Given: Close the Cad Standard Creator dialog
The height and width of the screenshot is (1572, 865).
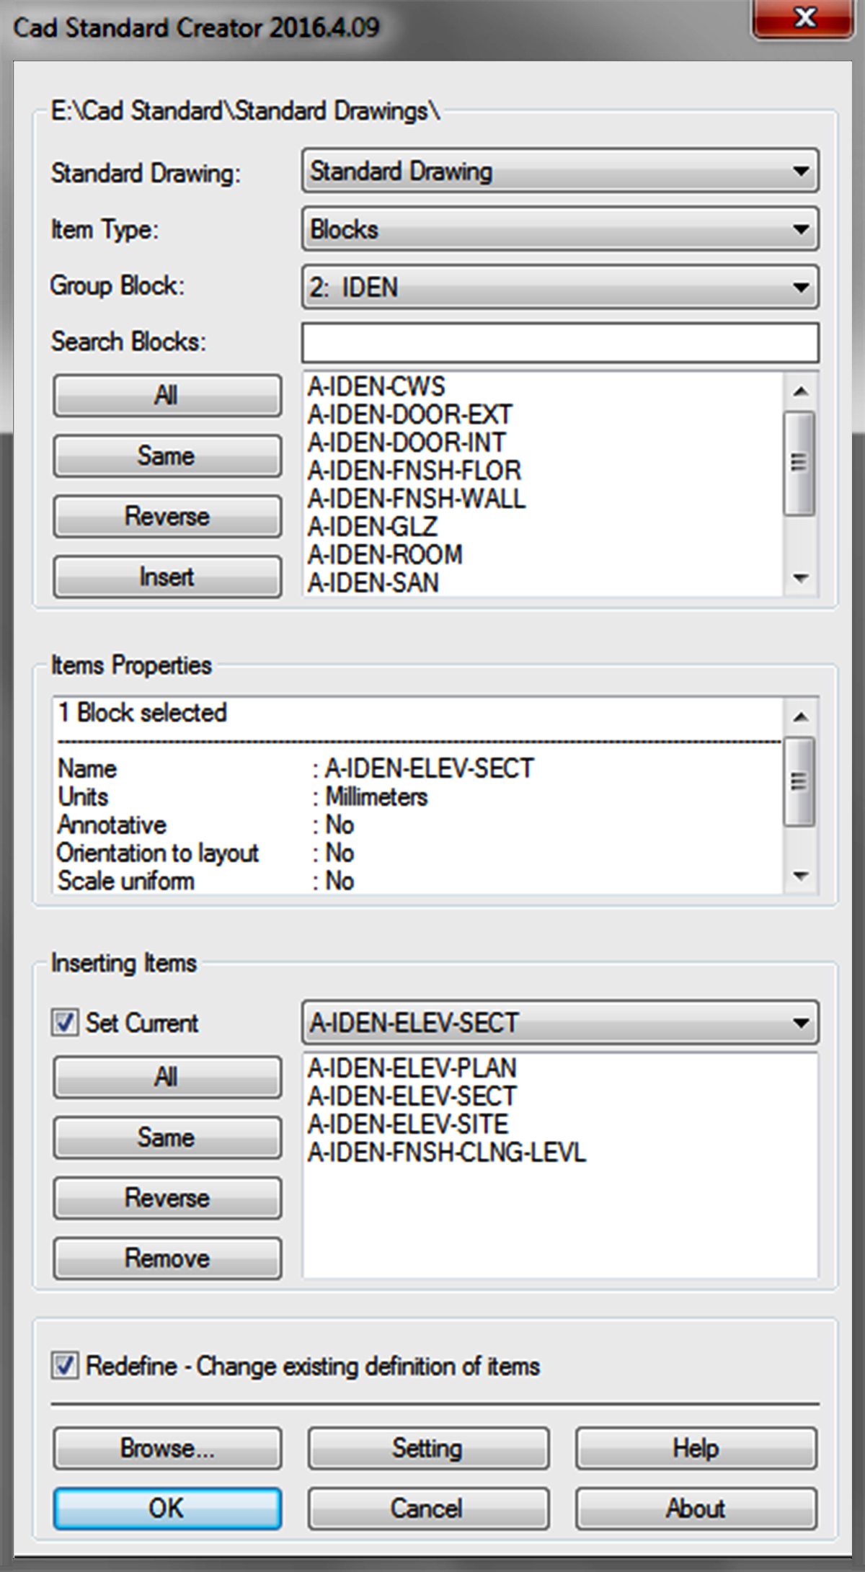Looking at the screenshot, I should 804,19.
